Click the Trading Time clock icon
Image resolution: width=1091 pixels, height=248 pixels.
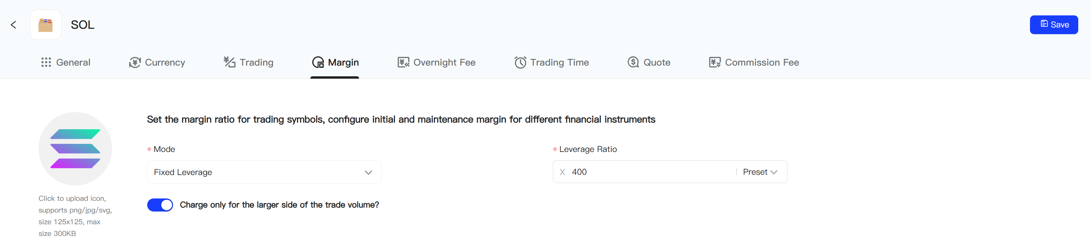[520, 63]
